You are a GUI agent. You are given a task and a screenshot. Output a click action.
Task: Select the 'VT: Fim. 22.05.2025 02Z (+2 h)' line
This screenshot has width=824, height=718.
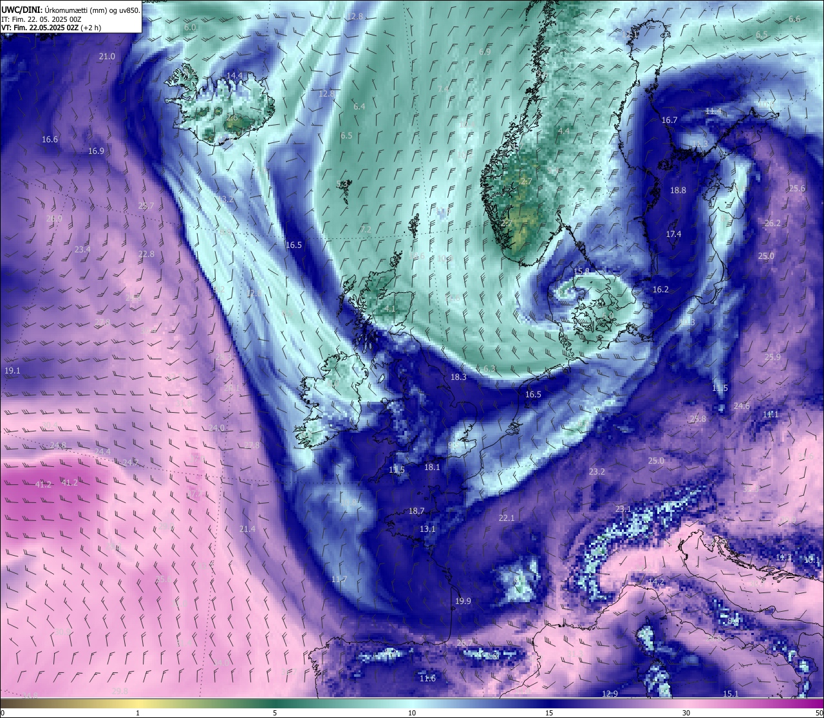(x=51, y=28)
